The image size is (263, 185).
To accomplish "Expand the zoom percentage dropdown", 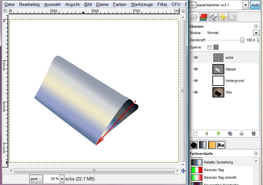I will tap(62, 179).
